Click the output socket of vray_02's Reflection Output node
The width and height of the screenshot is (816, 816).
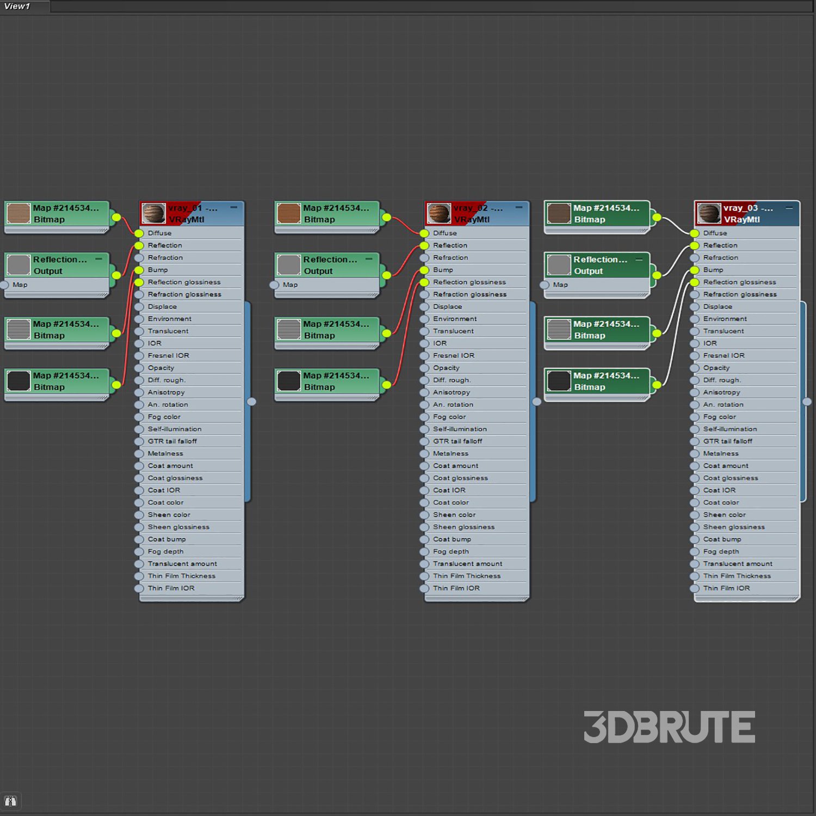coord(386,275)
